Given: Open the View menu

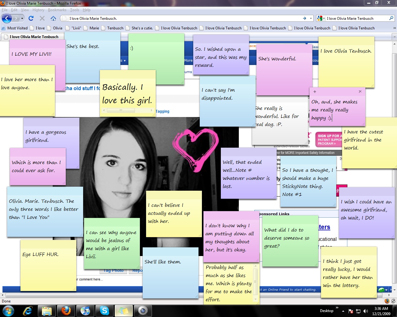Looking at the screenshot, I should pyautogui.click(x=25, y=10).
